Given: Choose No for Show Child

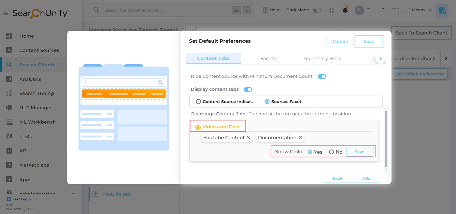Looking at the screenshot, I should point(331,152).
